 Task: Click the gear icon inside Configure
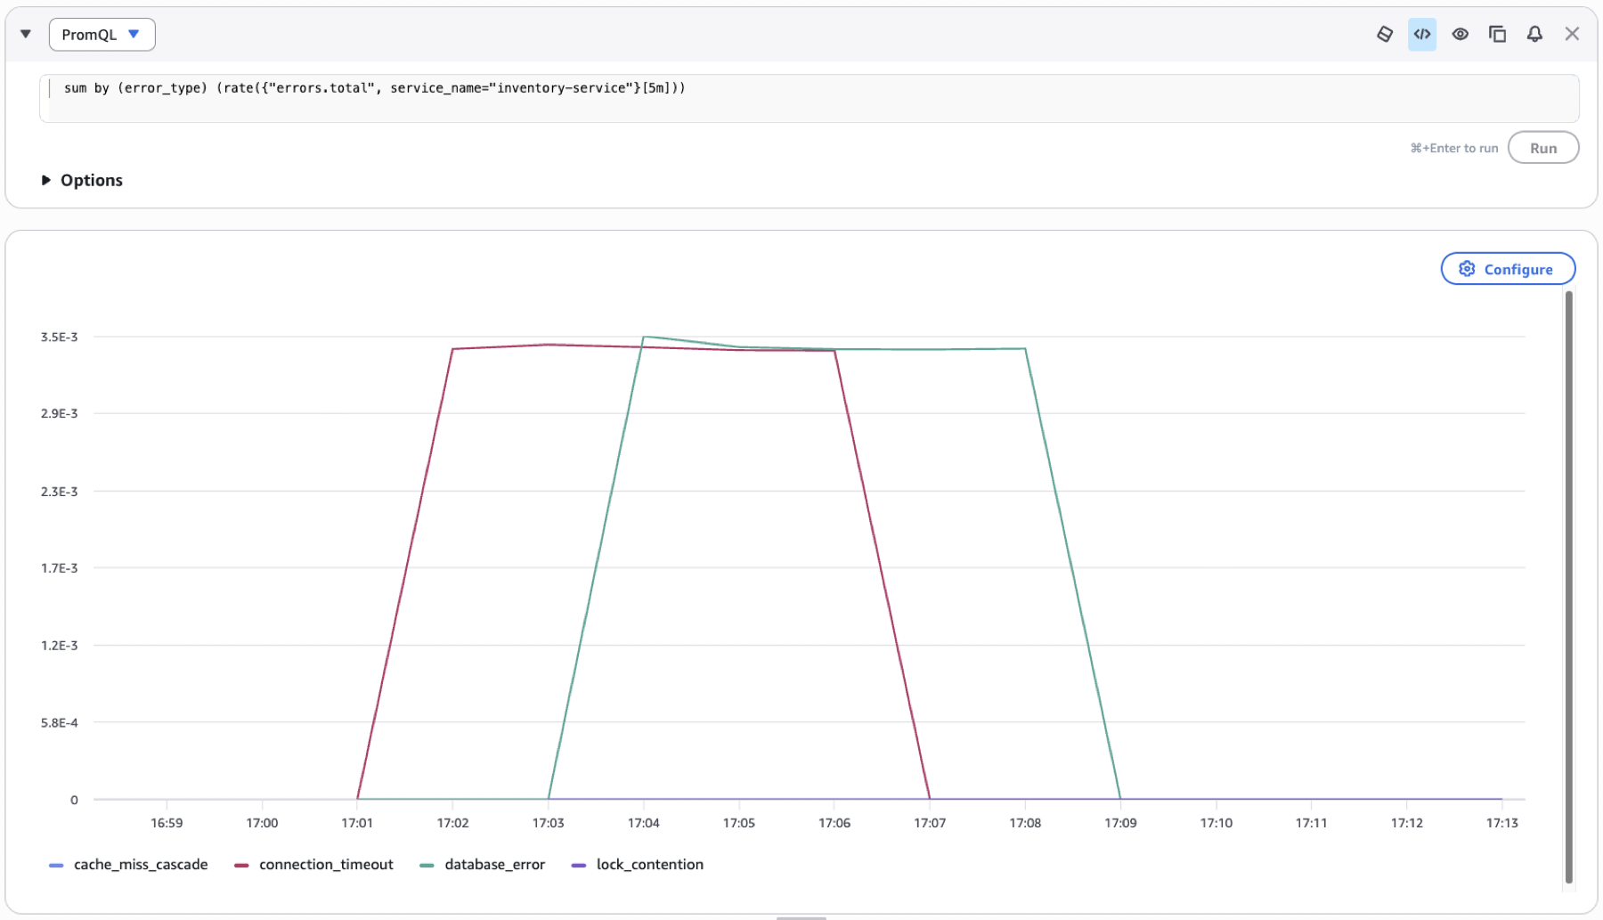[x=1467, y=269]
